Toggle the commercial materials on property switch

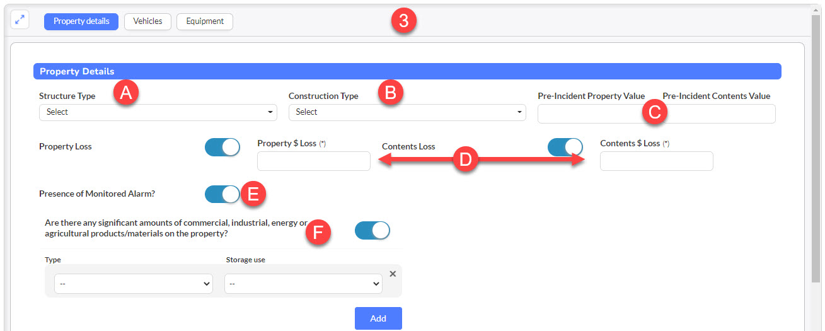[x=372, y=231]
